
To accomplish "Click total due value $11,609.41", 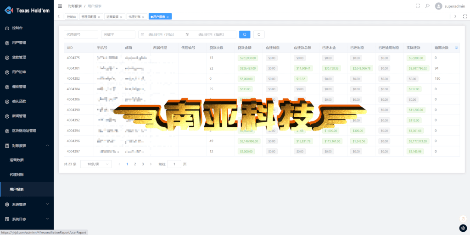I will tap(303, 68).
